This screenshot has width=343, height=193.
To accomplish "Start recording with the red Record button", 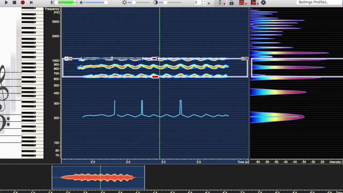I will [23, 2].
